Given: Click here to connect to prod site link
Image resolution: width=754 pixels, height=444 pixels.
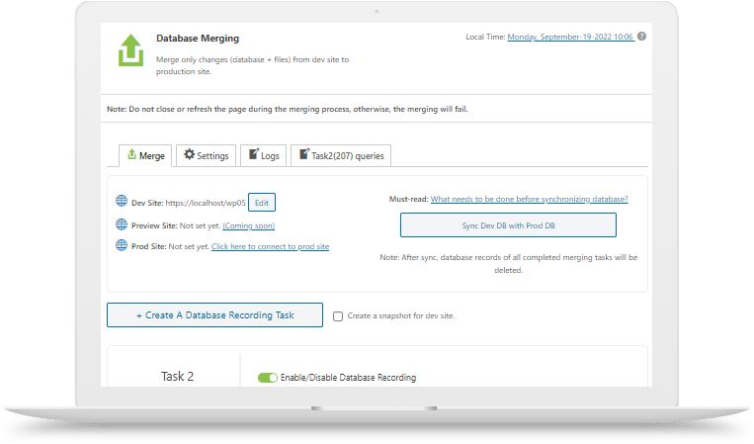Looking at the screenshot, I should click(x=270, y=246).
